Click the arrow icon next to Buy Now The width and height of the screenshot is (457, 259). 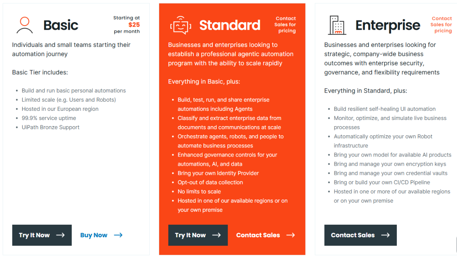click(118, 235)
